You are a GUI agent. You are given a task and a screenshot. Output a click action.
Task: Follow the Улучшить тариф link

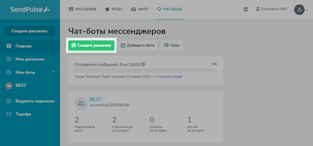click(x=169, y=77)
